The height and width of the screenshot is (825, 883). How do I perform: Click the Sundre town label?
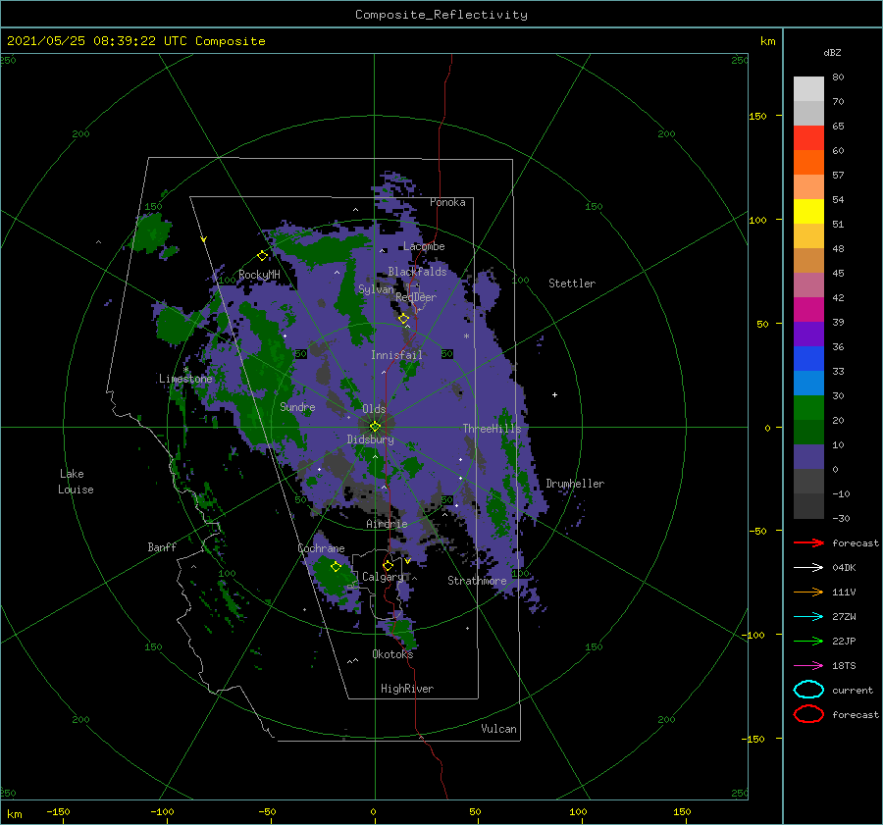pos(297,406)
